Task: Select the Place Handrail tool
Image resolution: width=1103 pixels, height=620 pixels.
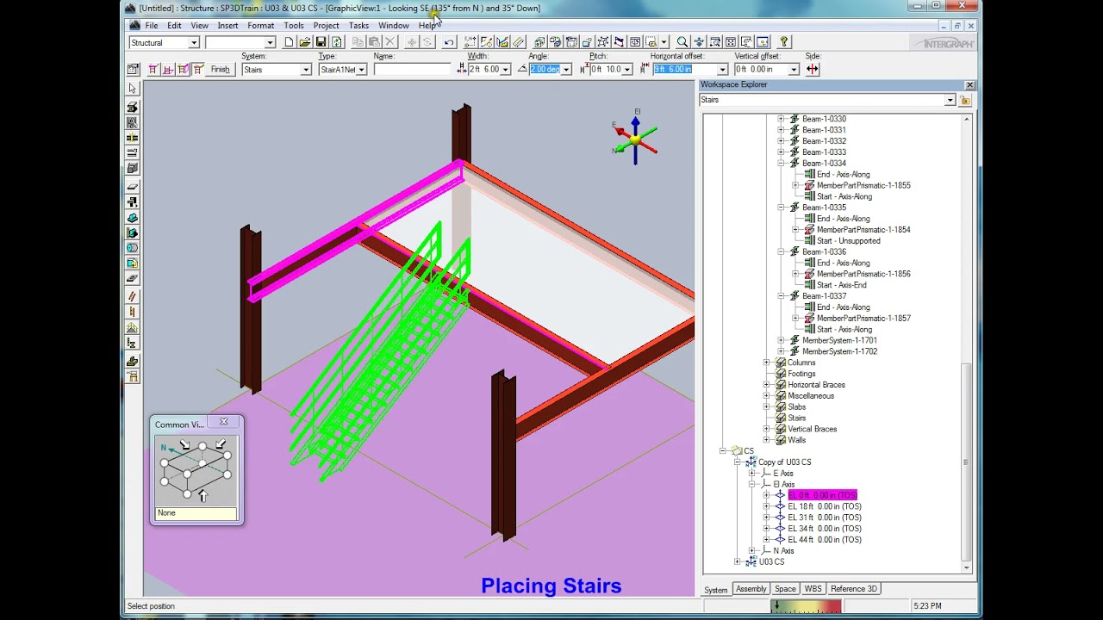Action: 132,328
